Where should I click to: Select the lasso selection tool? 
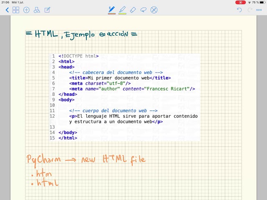coord(144,10)
